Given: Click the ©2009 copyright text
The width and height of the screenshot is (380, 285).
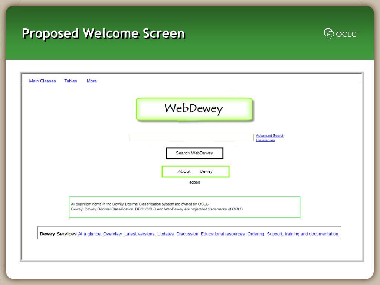Looking at the screenshot, I should tap(194, 183).
